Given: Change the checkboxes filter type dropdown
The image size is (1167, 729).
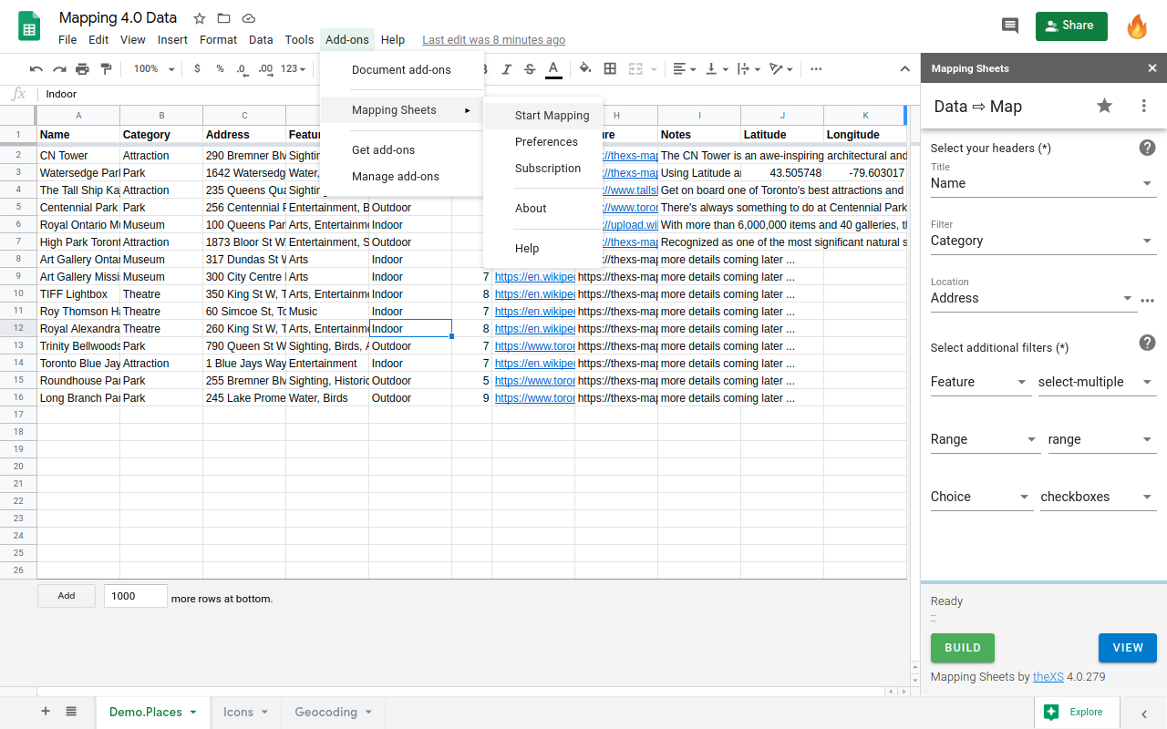Looking at the screenshot, I should point(1099,497).
